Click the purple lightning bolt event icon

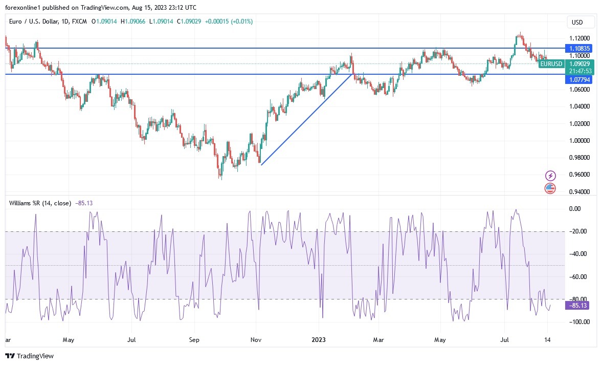(x=550, y=176)
